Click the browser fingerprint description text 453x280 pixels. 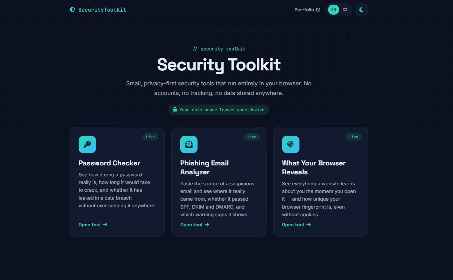319,199
